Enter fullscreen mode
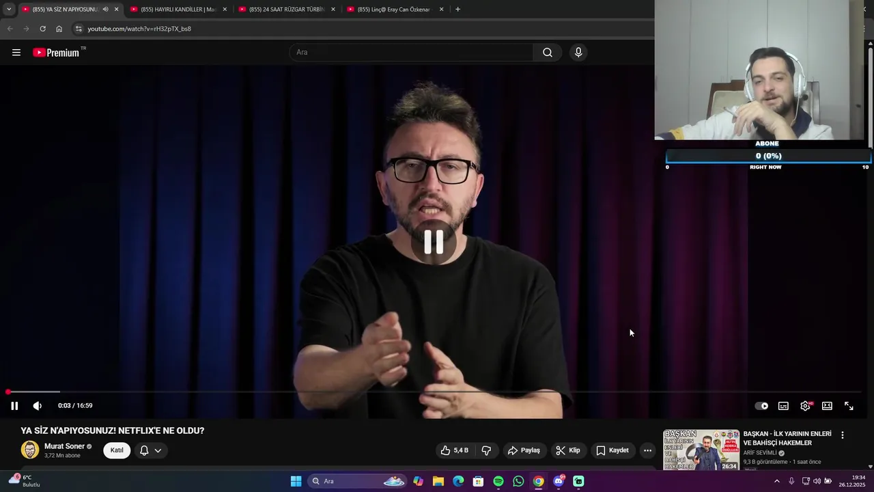874x492 pixels. coord(849,406)
